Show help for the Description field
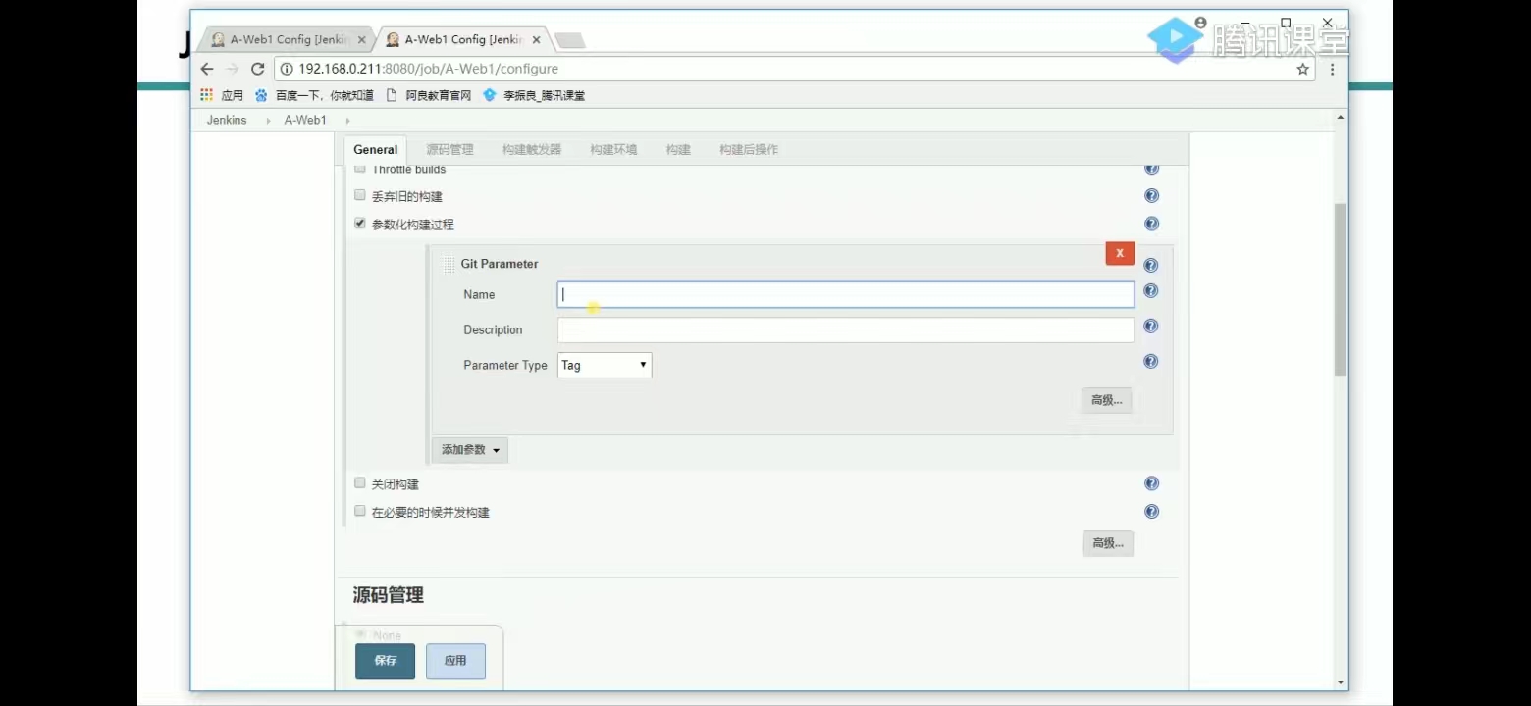Viewport: 1531px width, 706px height. [x=1151, y=326]
